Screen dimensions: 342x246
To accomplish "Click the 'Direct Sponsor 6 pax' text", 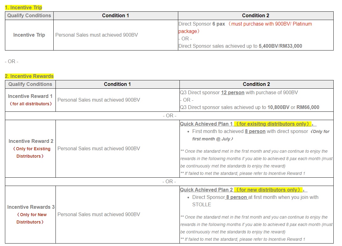I will coord(202,24).
